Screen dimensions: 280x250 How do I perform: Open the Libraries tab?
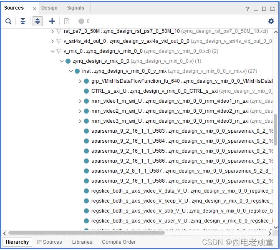click(82, 242)
